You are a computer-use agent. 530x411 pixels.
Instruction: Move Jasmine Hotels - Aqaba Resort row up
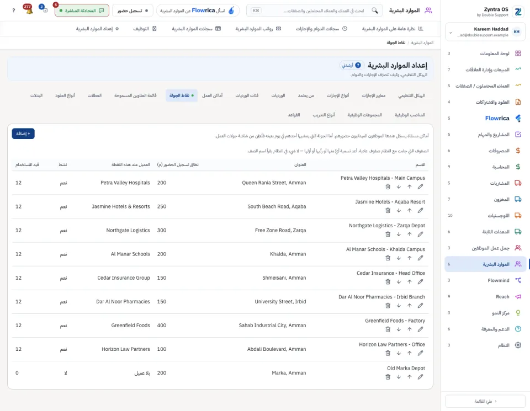coord(409,210)
